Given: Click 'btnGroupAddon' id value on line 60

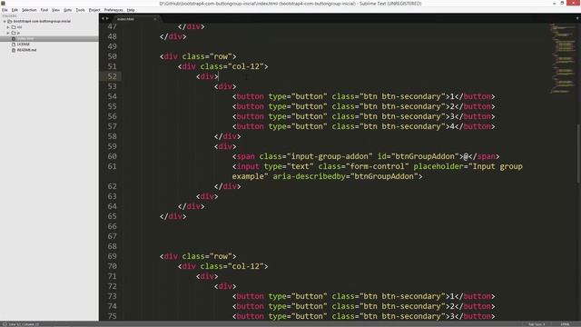Looking at the screenshot, I should [x=425, y=156].
